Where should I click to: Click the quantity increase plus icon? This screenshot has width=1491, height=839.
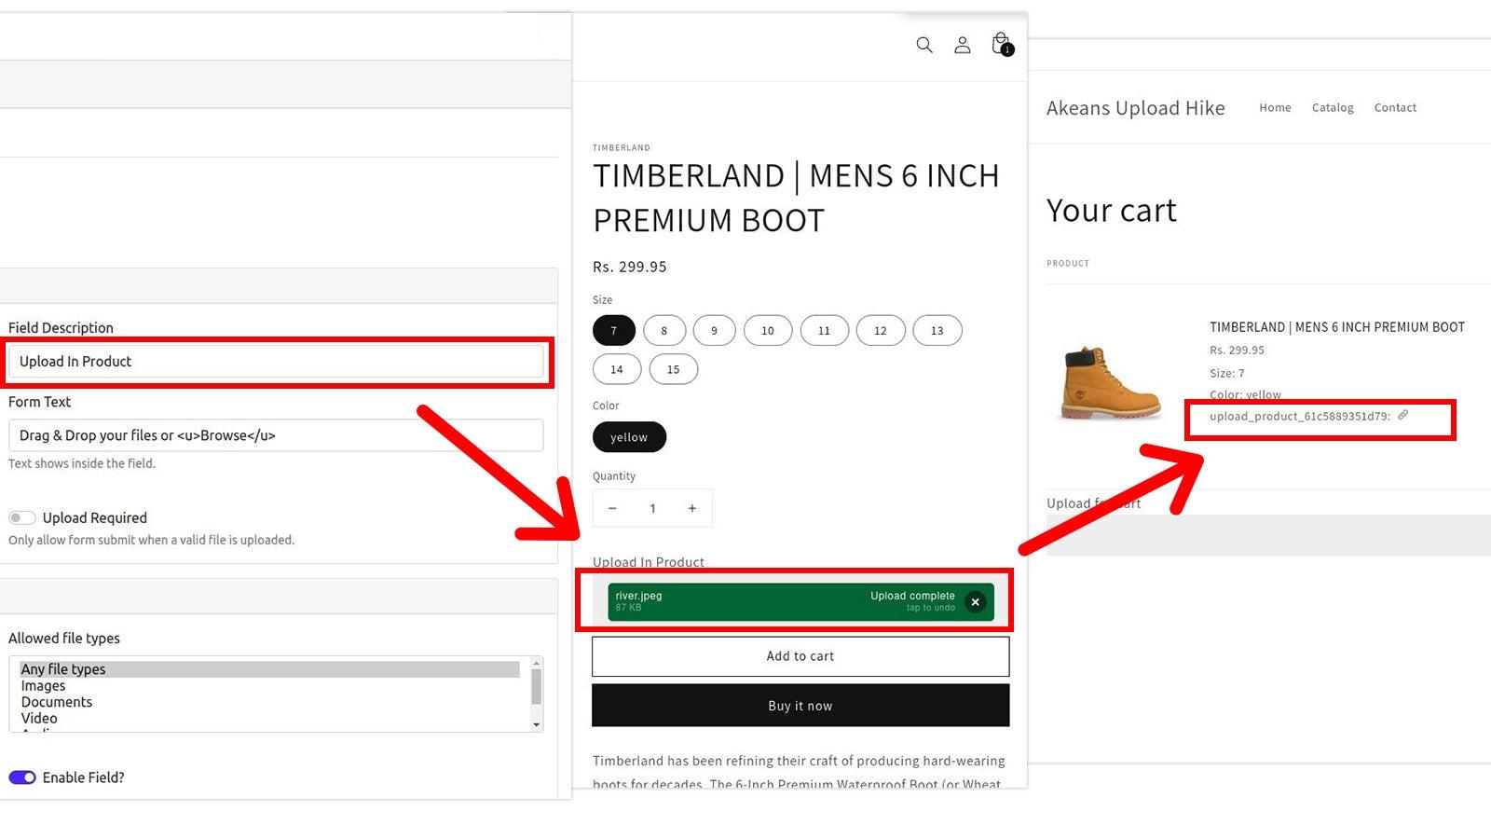coord(691,508)
